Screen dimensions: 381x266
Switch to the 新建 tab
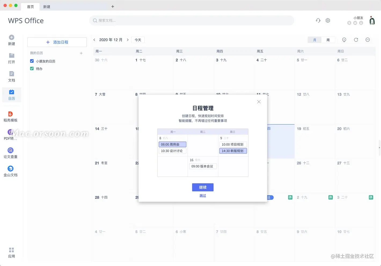coord(47,7)
